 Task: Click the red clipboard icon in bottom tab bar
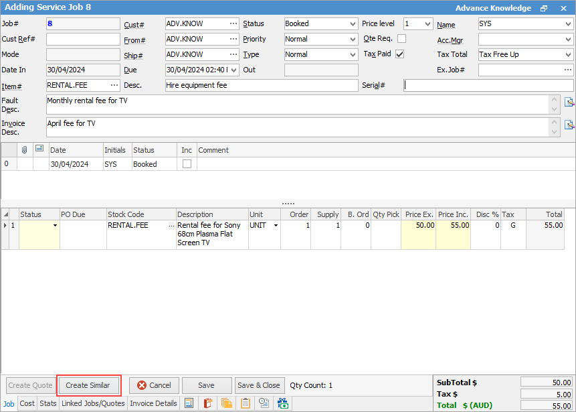point(208,403)
